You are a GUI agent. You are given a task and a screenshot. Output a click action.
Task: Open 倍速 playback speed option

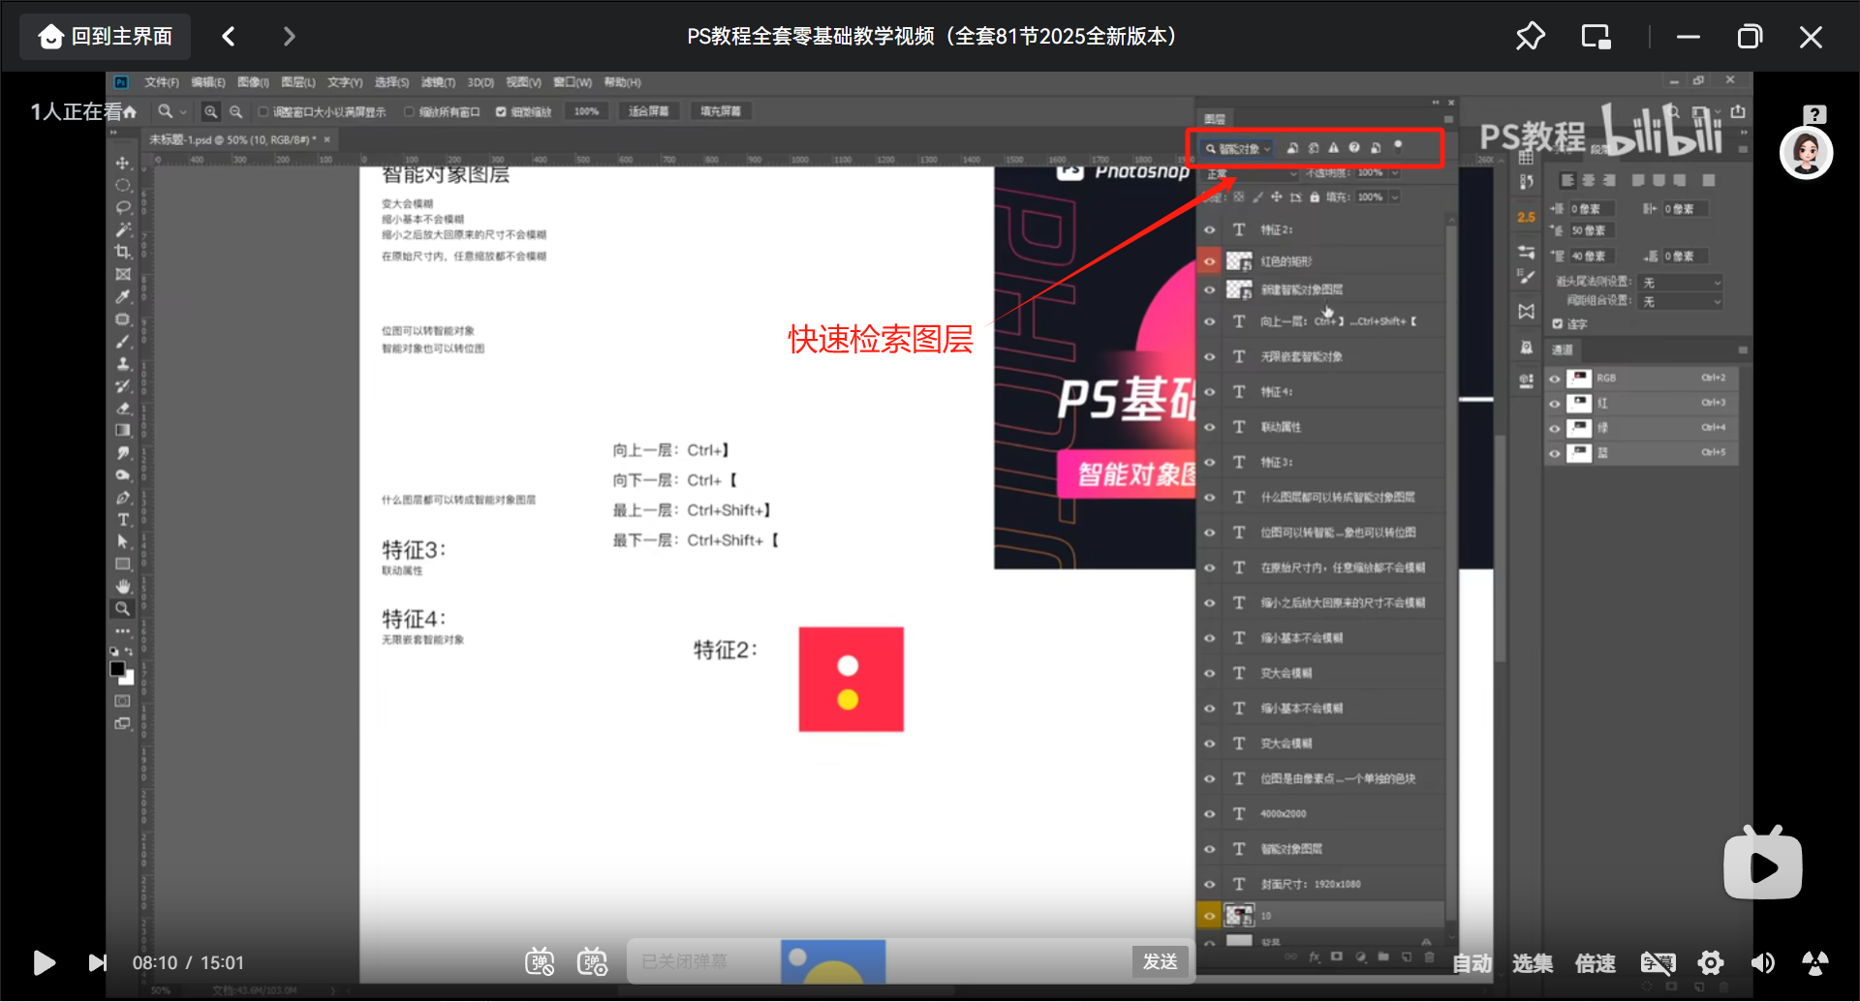[1595, 963]
